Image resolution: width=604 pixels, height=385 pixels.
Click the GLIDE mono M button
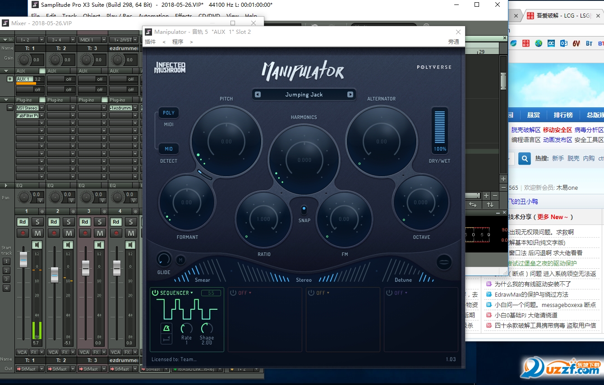180,260
